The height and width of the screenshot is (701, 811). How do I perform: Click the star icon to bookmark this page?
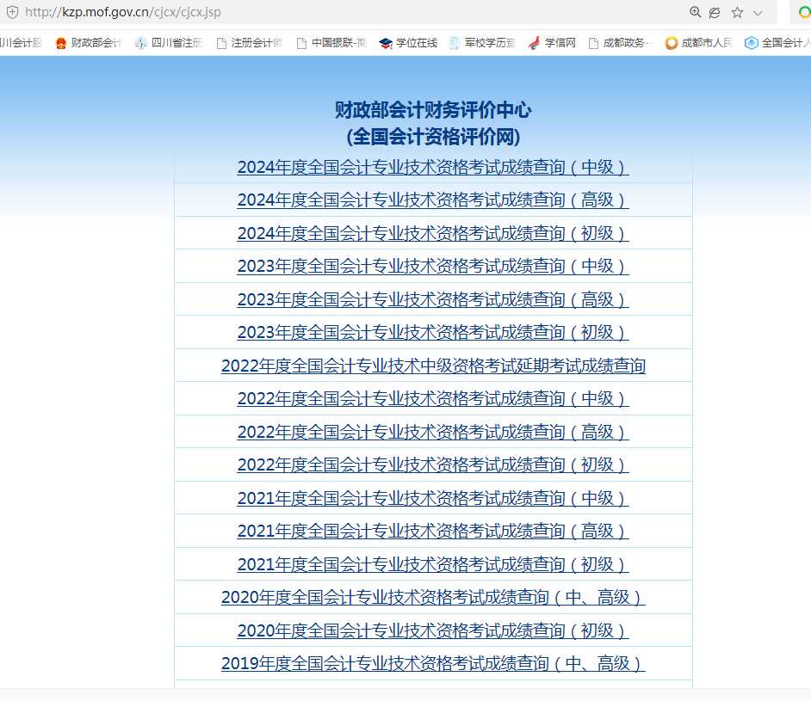coord(736,14)
